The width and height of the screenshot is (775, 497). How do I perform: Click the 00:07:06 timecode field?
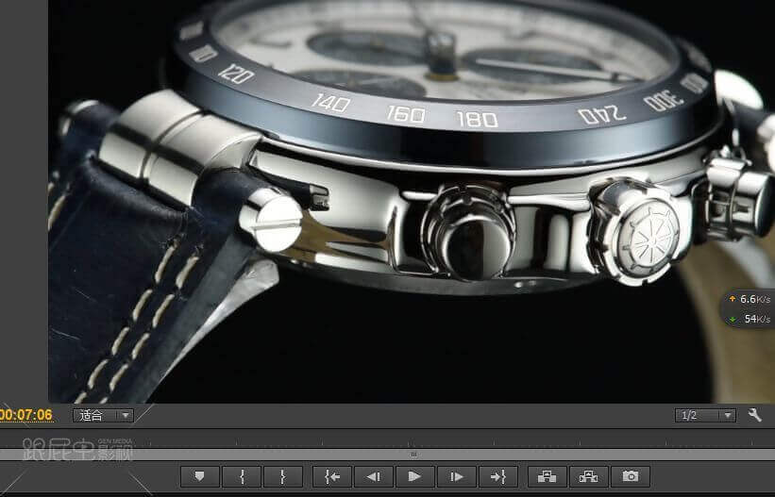click(26, 415)
